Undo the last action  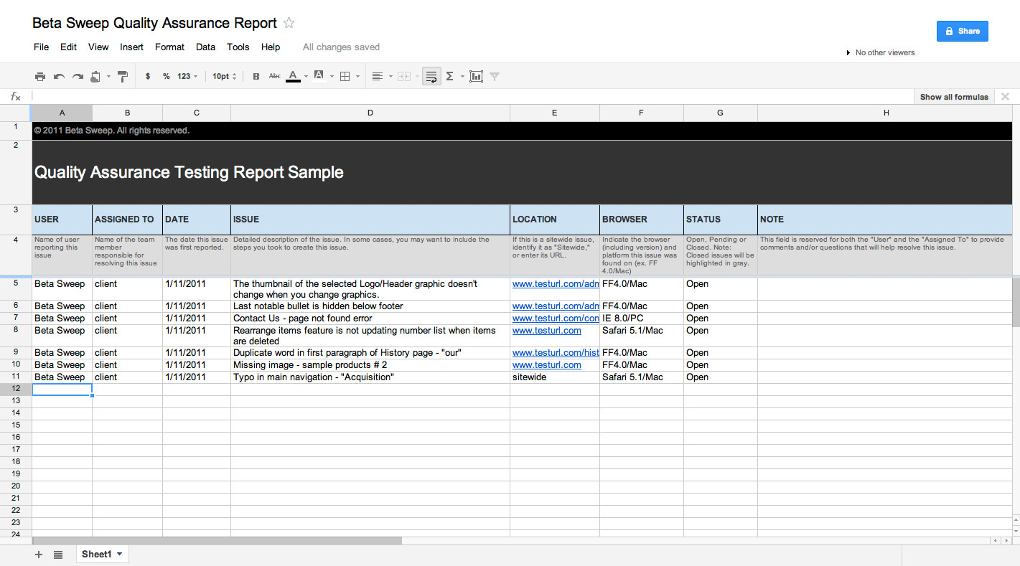pyautogui.click(x=59, y=76)
